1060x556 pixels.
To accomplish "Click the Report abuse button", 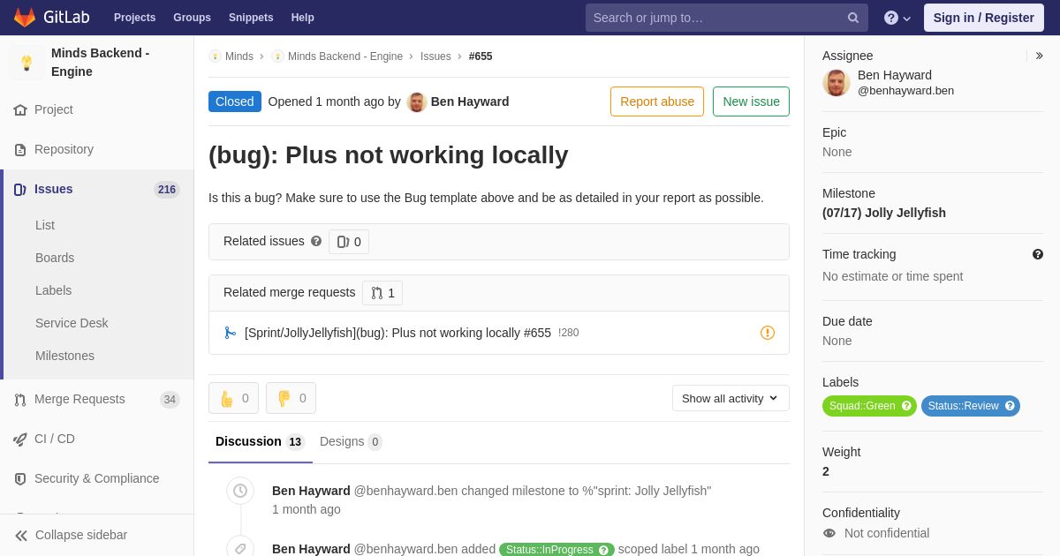I will point(657,101).
